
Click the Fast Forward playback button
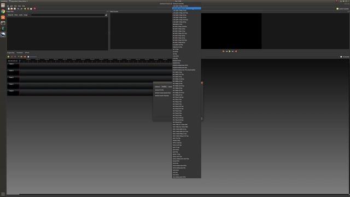[232, 51]
